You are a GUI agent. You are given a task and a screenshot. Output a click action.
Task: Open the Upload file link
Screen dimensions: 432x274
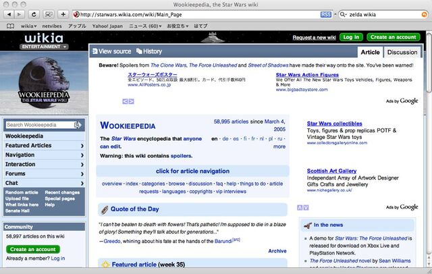(x=17, y=198)
